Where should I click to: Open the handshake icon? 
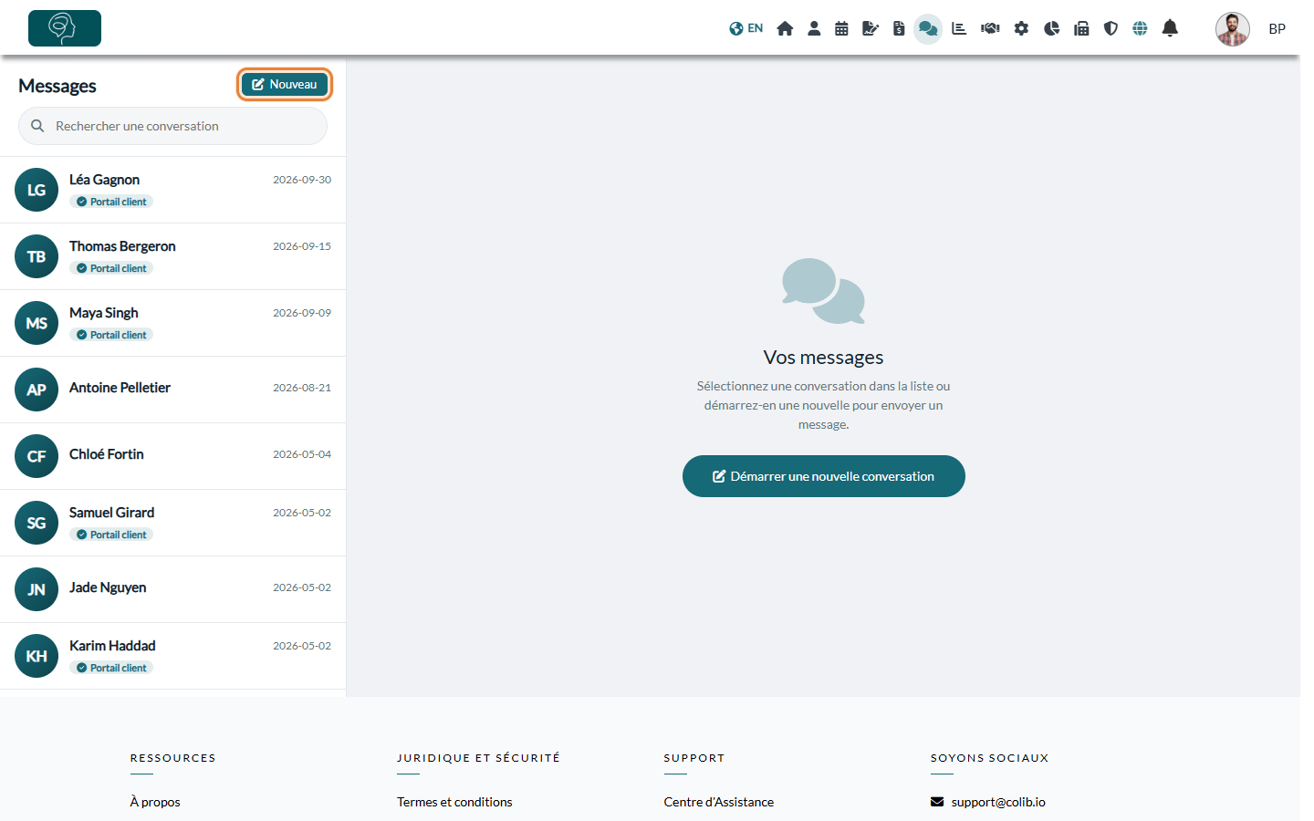(990, 28)
